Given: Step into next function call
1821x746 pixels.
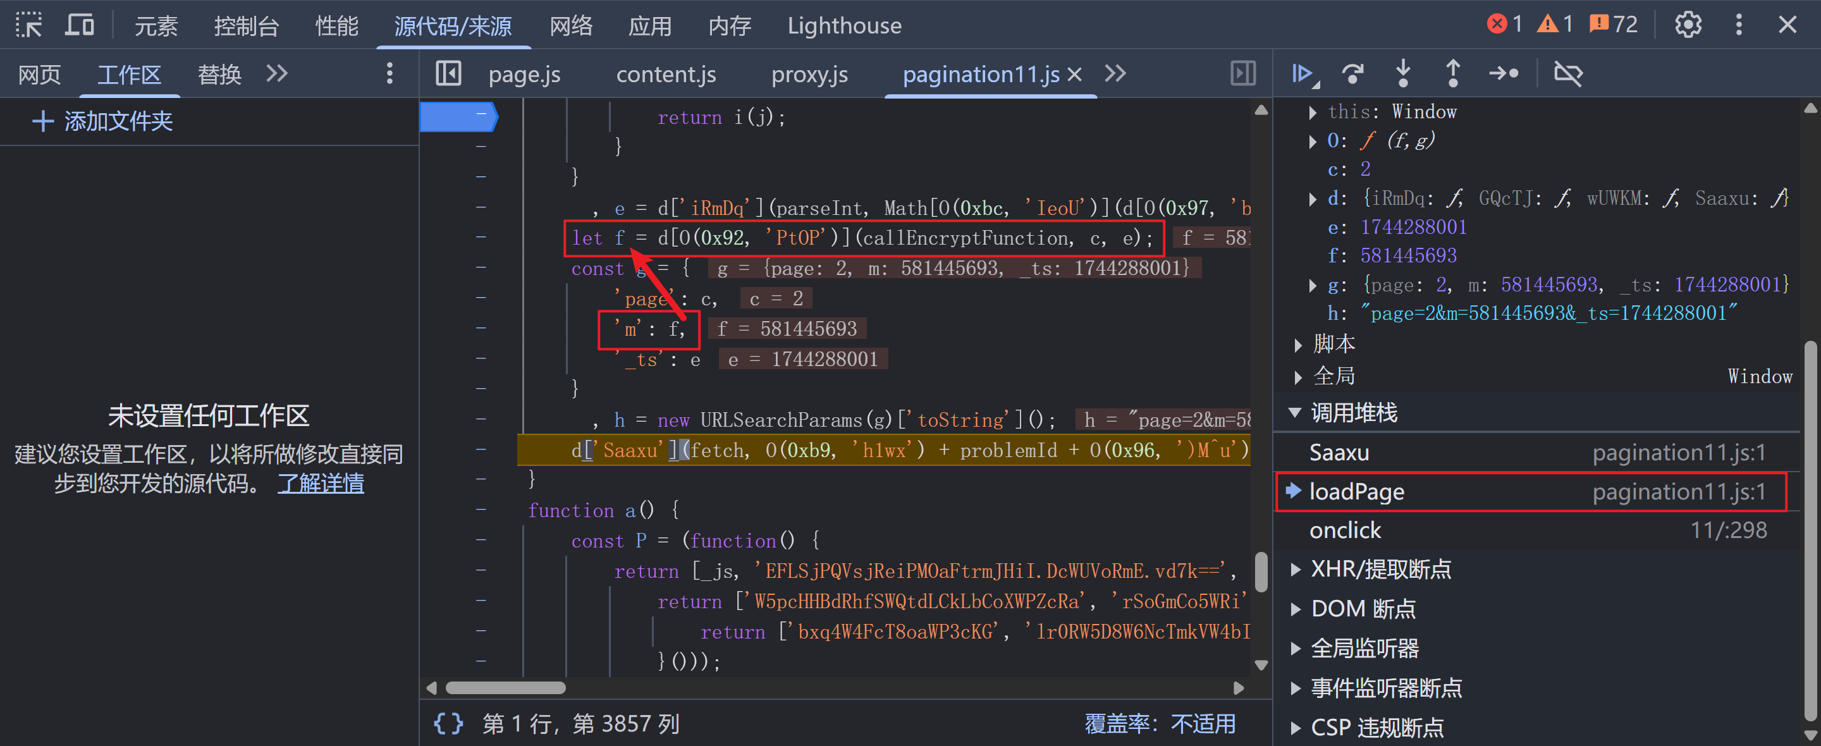Looking at the screenshot, I should (1402, 73).
